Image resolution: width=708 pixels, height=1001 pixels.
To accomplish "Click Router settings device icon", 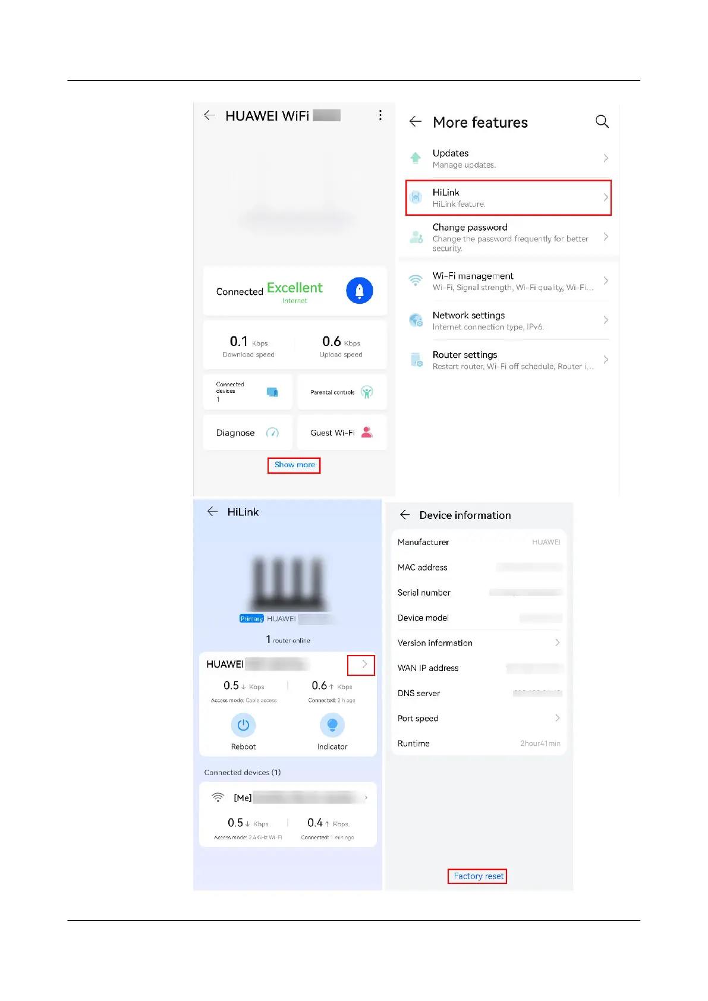I will [416, 360].
